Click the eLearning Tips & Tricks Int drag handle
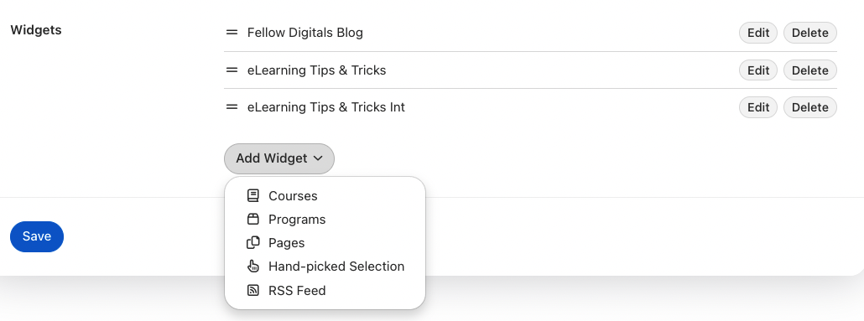Screen dimensions: 864x321 tap(232, 106)
